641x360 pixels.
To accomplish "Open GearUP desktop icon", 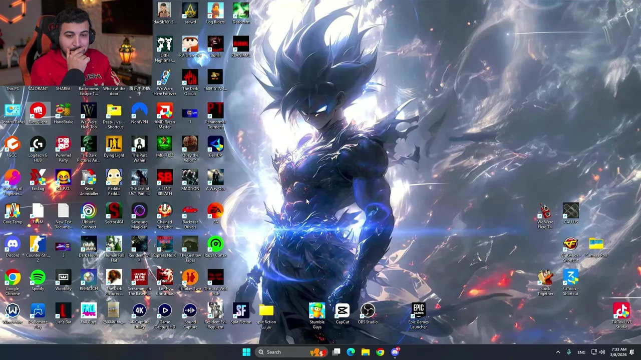I will click(215, 147).
